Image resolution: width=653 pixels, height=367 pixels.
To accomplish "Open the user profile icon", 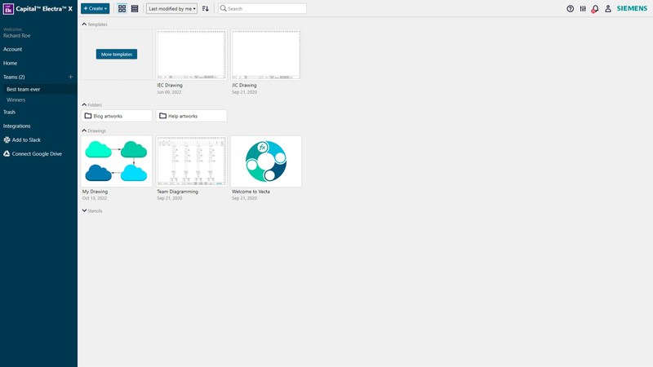I will click(x=607, y=8).
